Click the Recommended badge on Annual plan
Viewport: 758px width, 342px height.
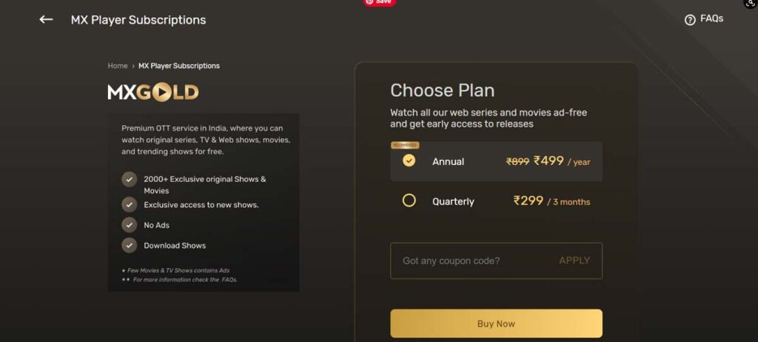[x=405, y=145]
